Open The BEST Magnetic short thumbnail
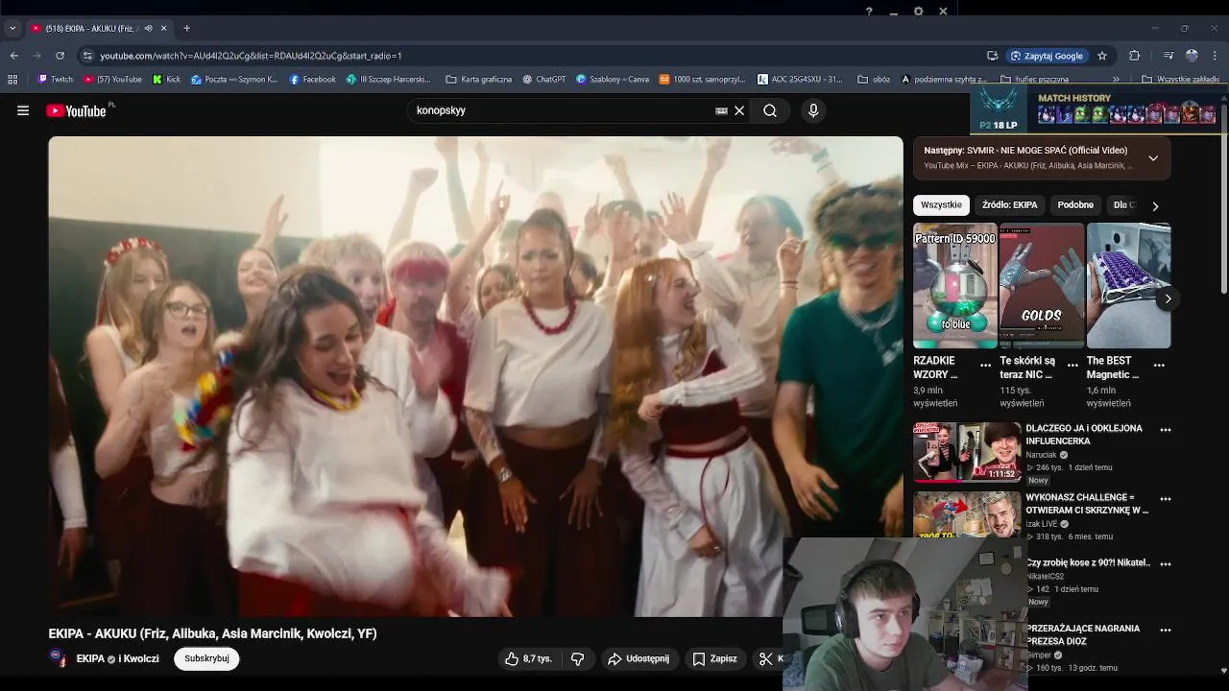This screenshot has height=691, width=1229. tap(1128, 286)
